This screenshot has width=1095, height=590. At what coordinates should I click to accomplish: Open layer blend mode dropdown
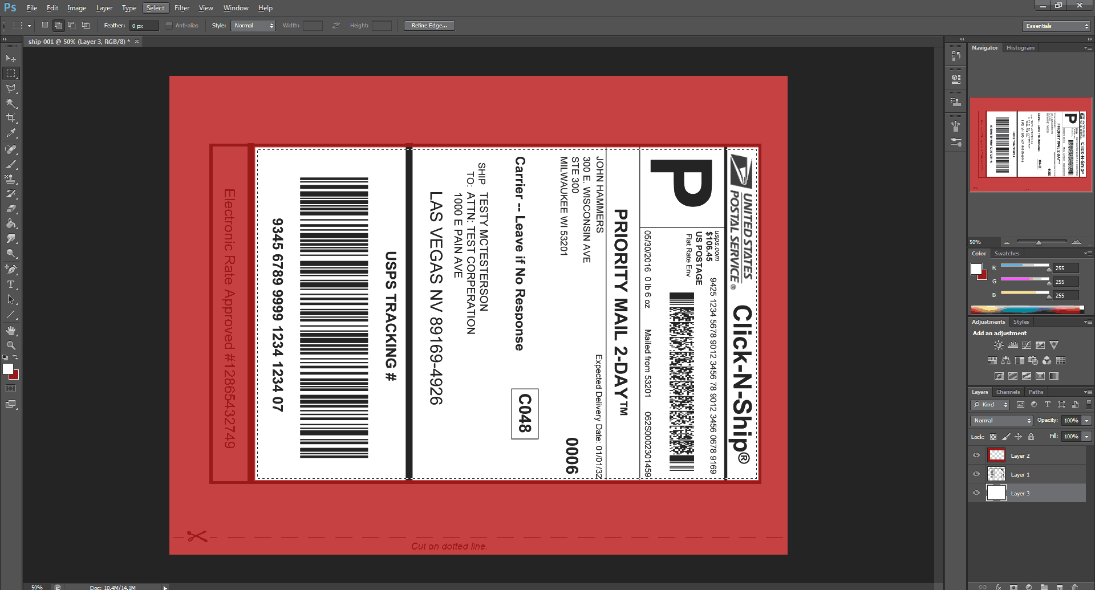(1001, 421)
